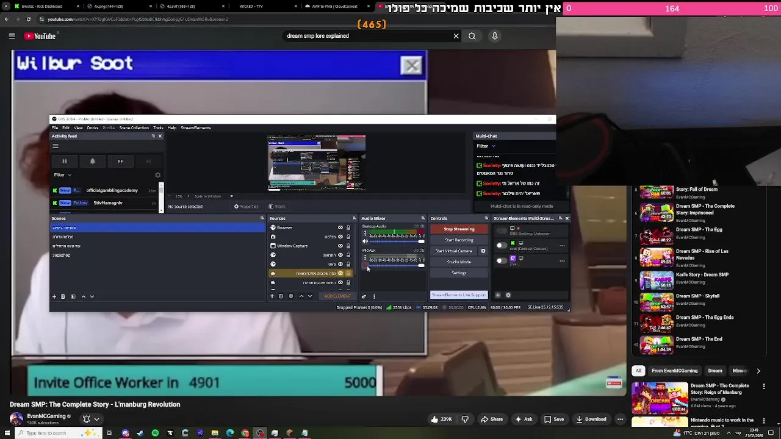The width and height of the screenshot is (781, 439).
Task: Show more filter chips with right arrow
Action: [x=758, y=371]
